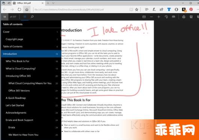The image size is (199, 140).
Task: Close the Office 365.pdf tab
Action: [43, 3]
